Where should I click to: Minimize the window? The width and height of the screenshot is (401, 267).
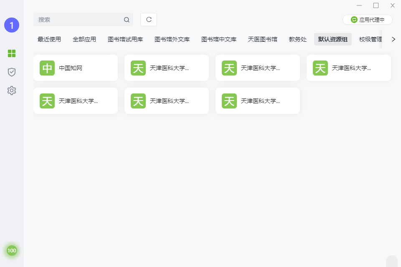(359, 5)
